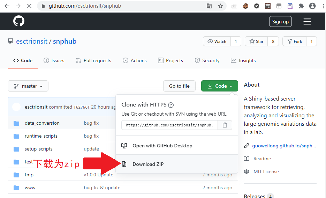Image resolution: width=326 pixels, height=198 pixels.
Task: Open the Pull requests tab
Action: point(93,60)
